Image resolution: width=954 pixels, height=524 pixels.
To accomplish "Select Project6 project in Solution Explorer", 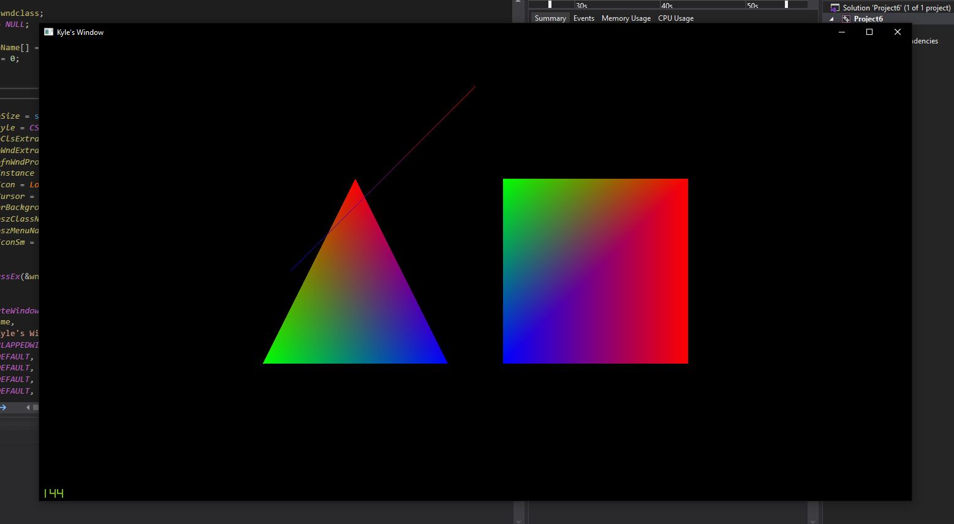I will pos(868,19).
